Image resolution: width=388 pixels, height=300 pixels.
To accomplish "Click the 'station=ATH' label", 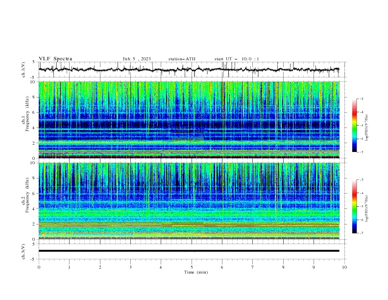I will [x=182, y=59].
